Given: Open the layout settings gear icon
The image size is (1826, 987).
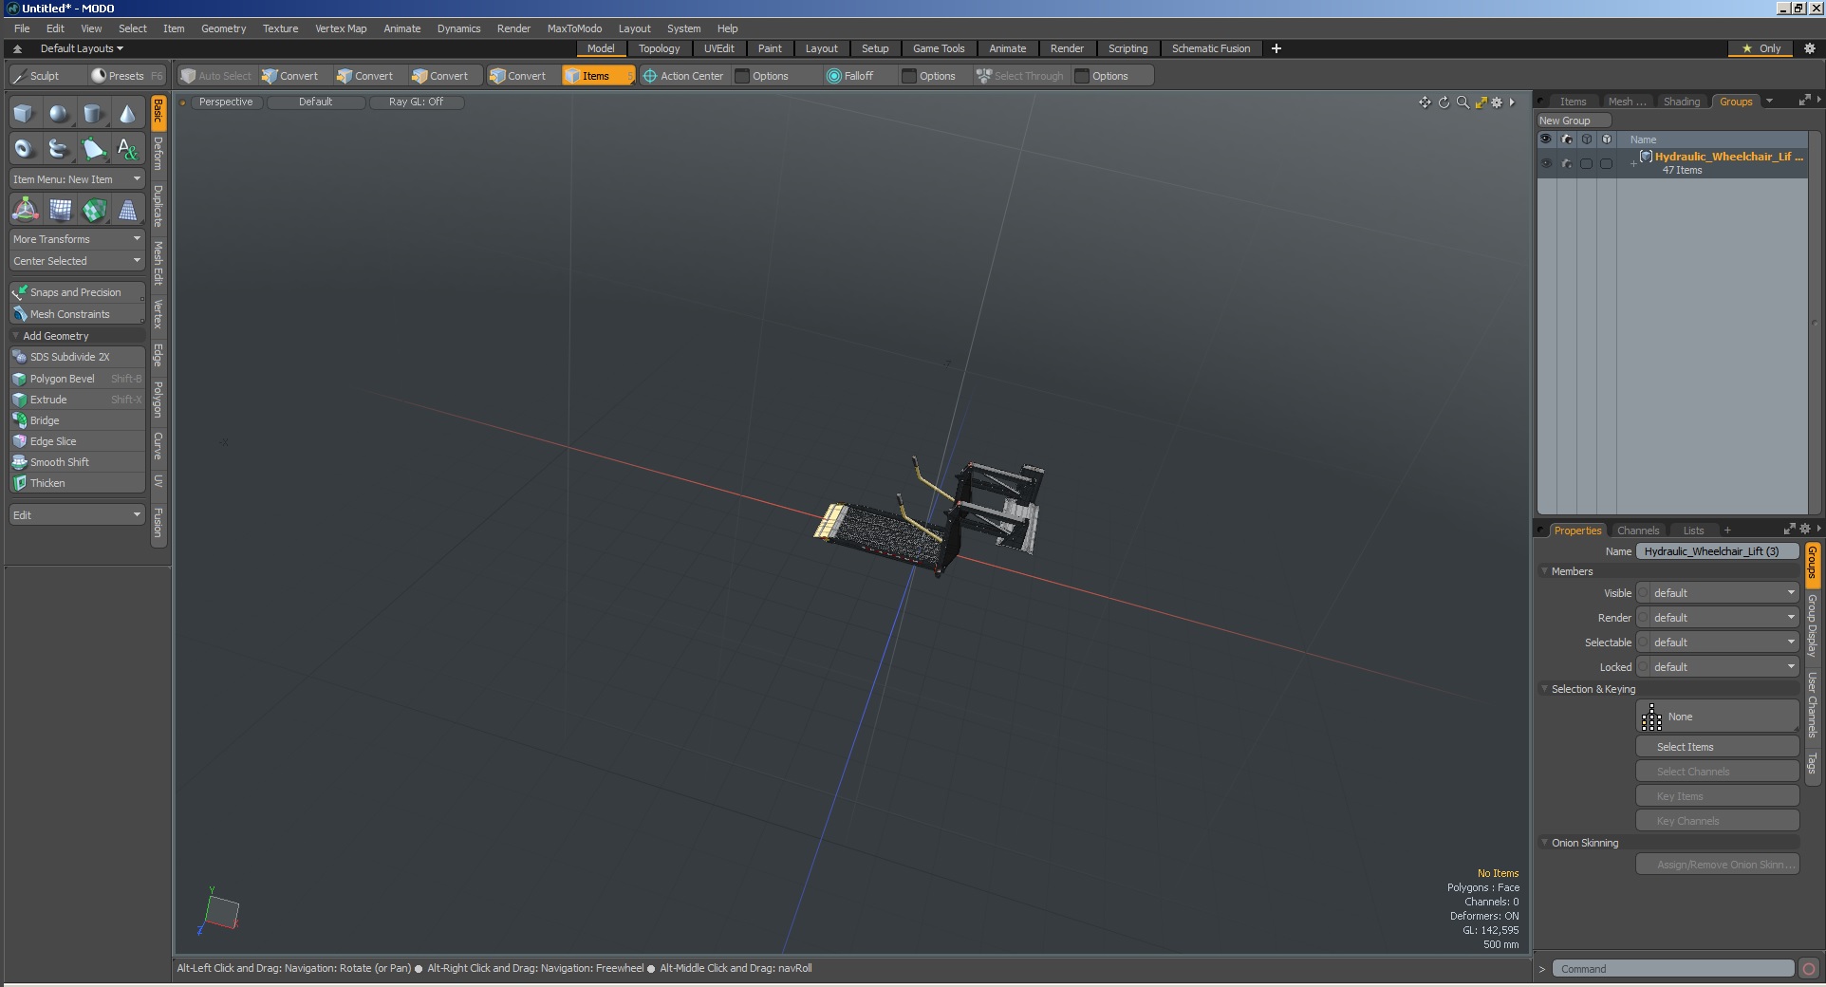Looking at the screenshot, I should click(x=1809, y=48).
